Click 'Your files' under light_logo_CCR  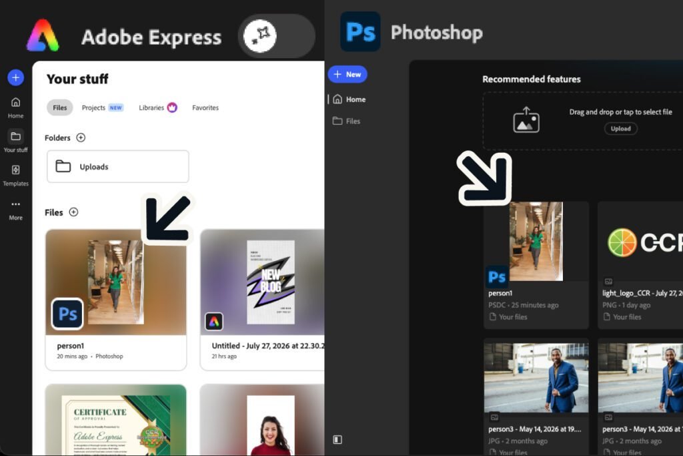pos(622,317)
